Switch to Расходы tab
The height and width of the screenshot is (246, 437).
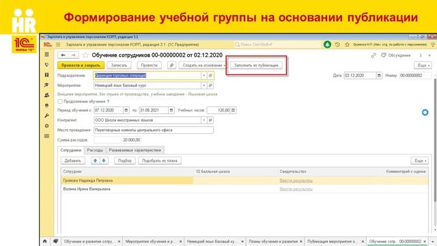point(95,150)
